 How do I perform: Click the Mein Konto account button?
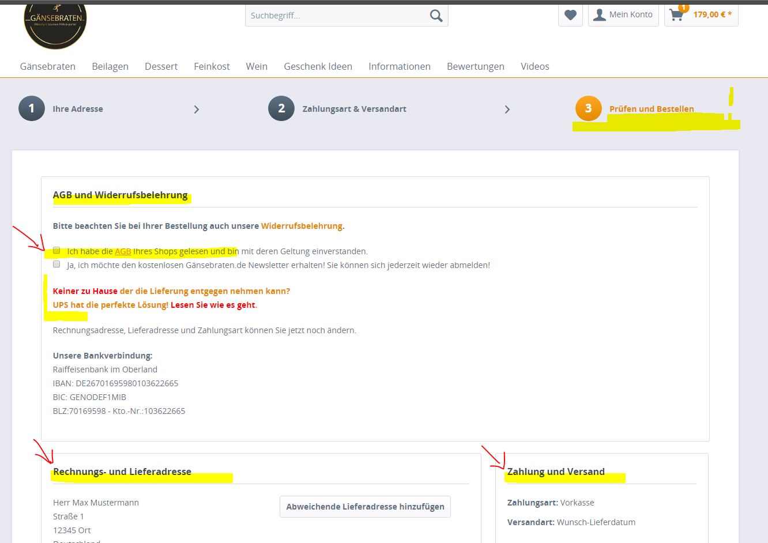(623, 15)
